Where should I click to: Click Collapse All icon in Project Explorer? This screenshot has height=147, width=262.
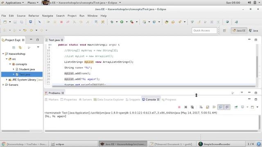[14, 47]
